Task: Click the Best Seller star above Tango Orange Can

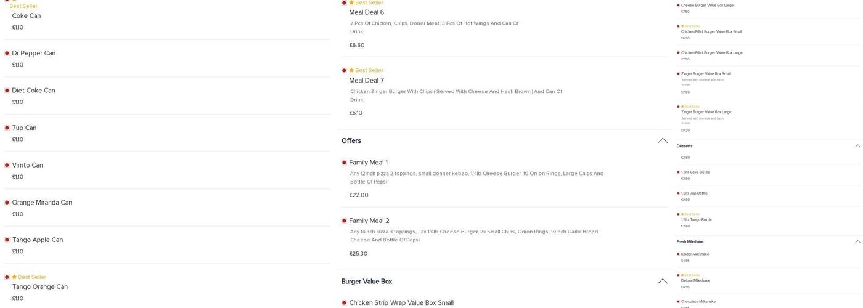Action: coord(14,277)
